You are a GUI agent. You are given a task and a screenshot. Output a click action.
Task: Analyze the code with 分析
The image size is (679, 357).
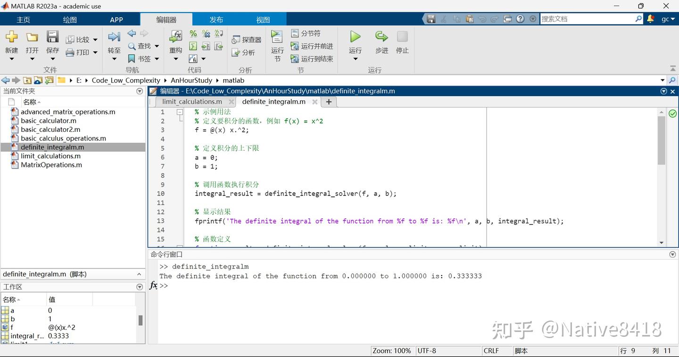point(245,53)
